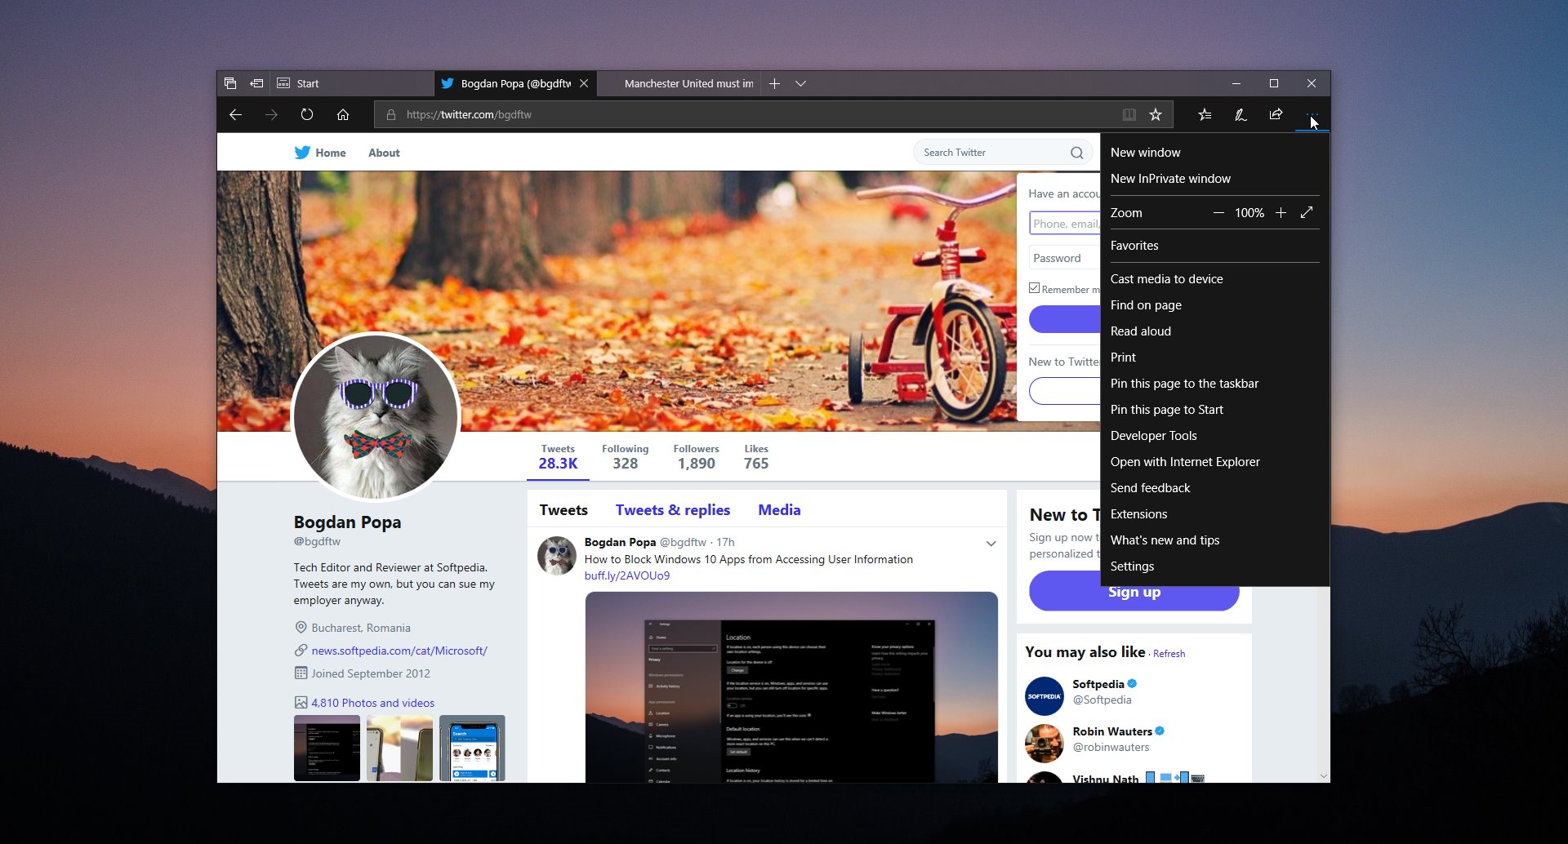The width and height of the screenshot is (1568, 844).
Task: Set these tabs aside icon
Action: pyautogui.click(x=256, y=83)
